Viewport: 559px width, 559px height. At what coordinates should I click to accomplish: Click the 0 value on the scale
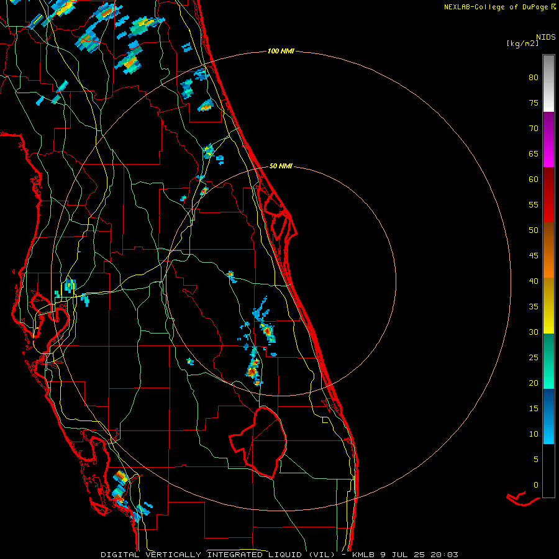click(536, 485)
